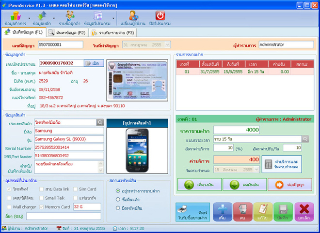This screenshot has width=320, height=233.
Task: Click the blue plus เพิ่ม icon
Action: coord(223,212)
